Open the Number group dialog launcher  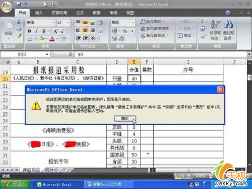click(134, 45)
